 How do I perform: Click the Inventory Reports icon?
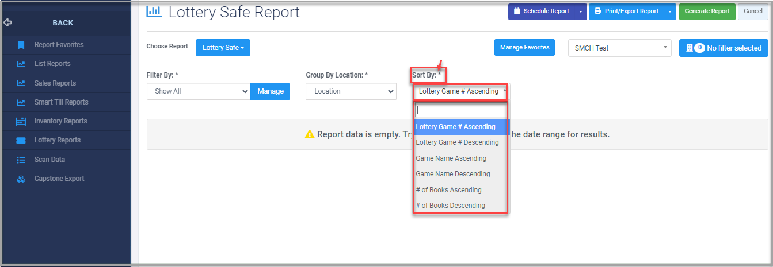pos(21,121)
